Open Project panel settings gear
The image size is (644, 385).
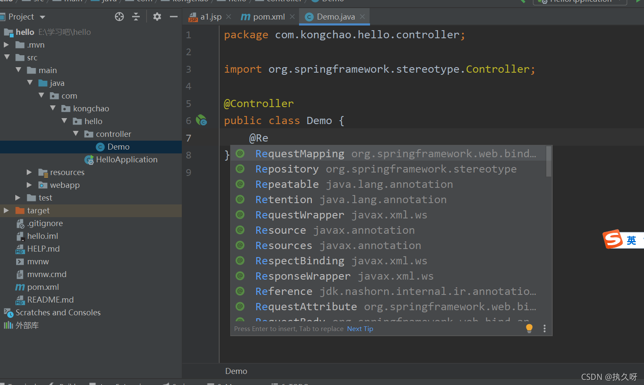(x=157, y=17)
